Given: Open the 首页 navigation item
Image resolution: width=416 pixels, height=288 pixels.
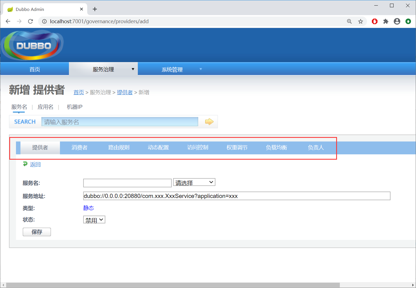Looking at the screenshot, I should pos(35,69).
